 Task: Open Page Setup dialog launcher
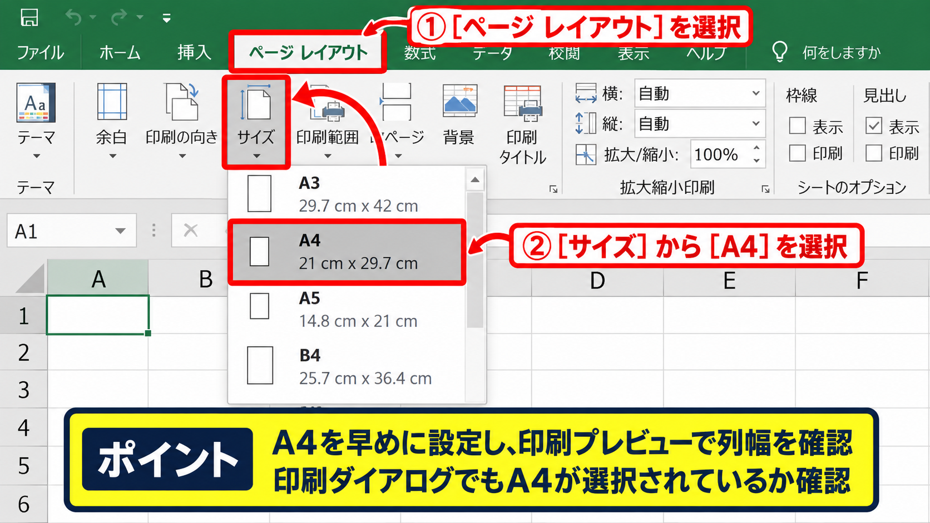tap(553, 190)
